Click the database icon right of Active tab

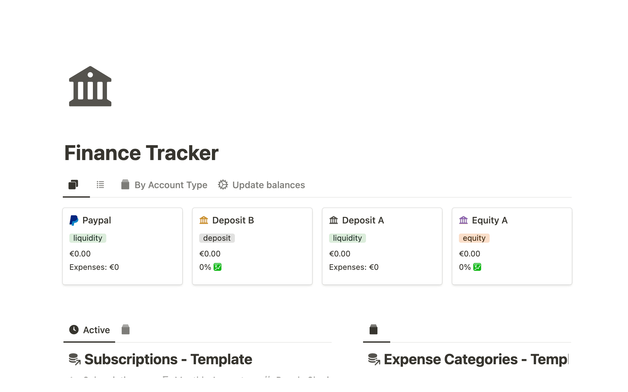(x=125, y=330)
